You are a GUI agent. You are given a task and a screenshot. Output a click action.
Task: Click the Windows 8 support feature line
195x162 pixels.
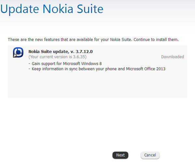(65, 64)
